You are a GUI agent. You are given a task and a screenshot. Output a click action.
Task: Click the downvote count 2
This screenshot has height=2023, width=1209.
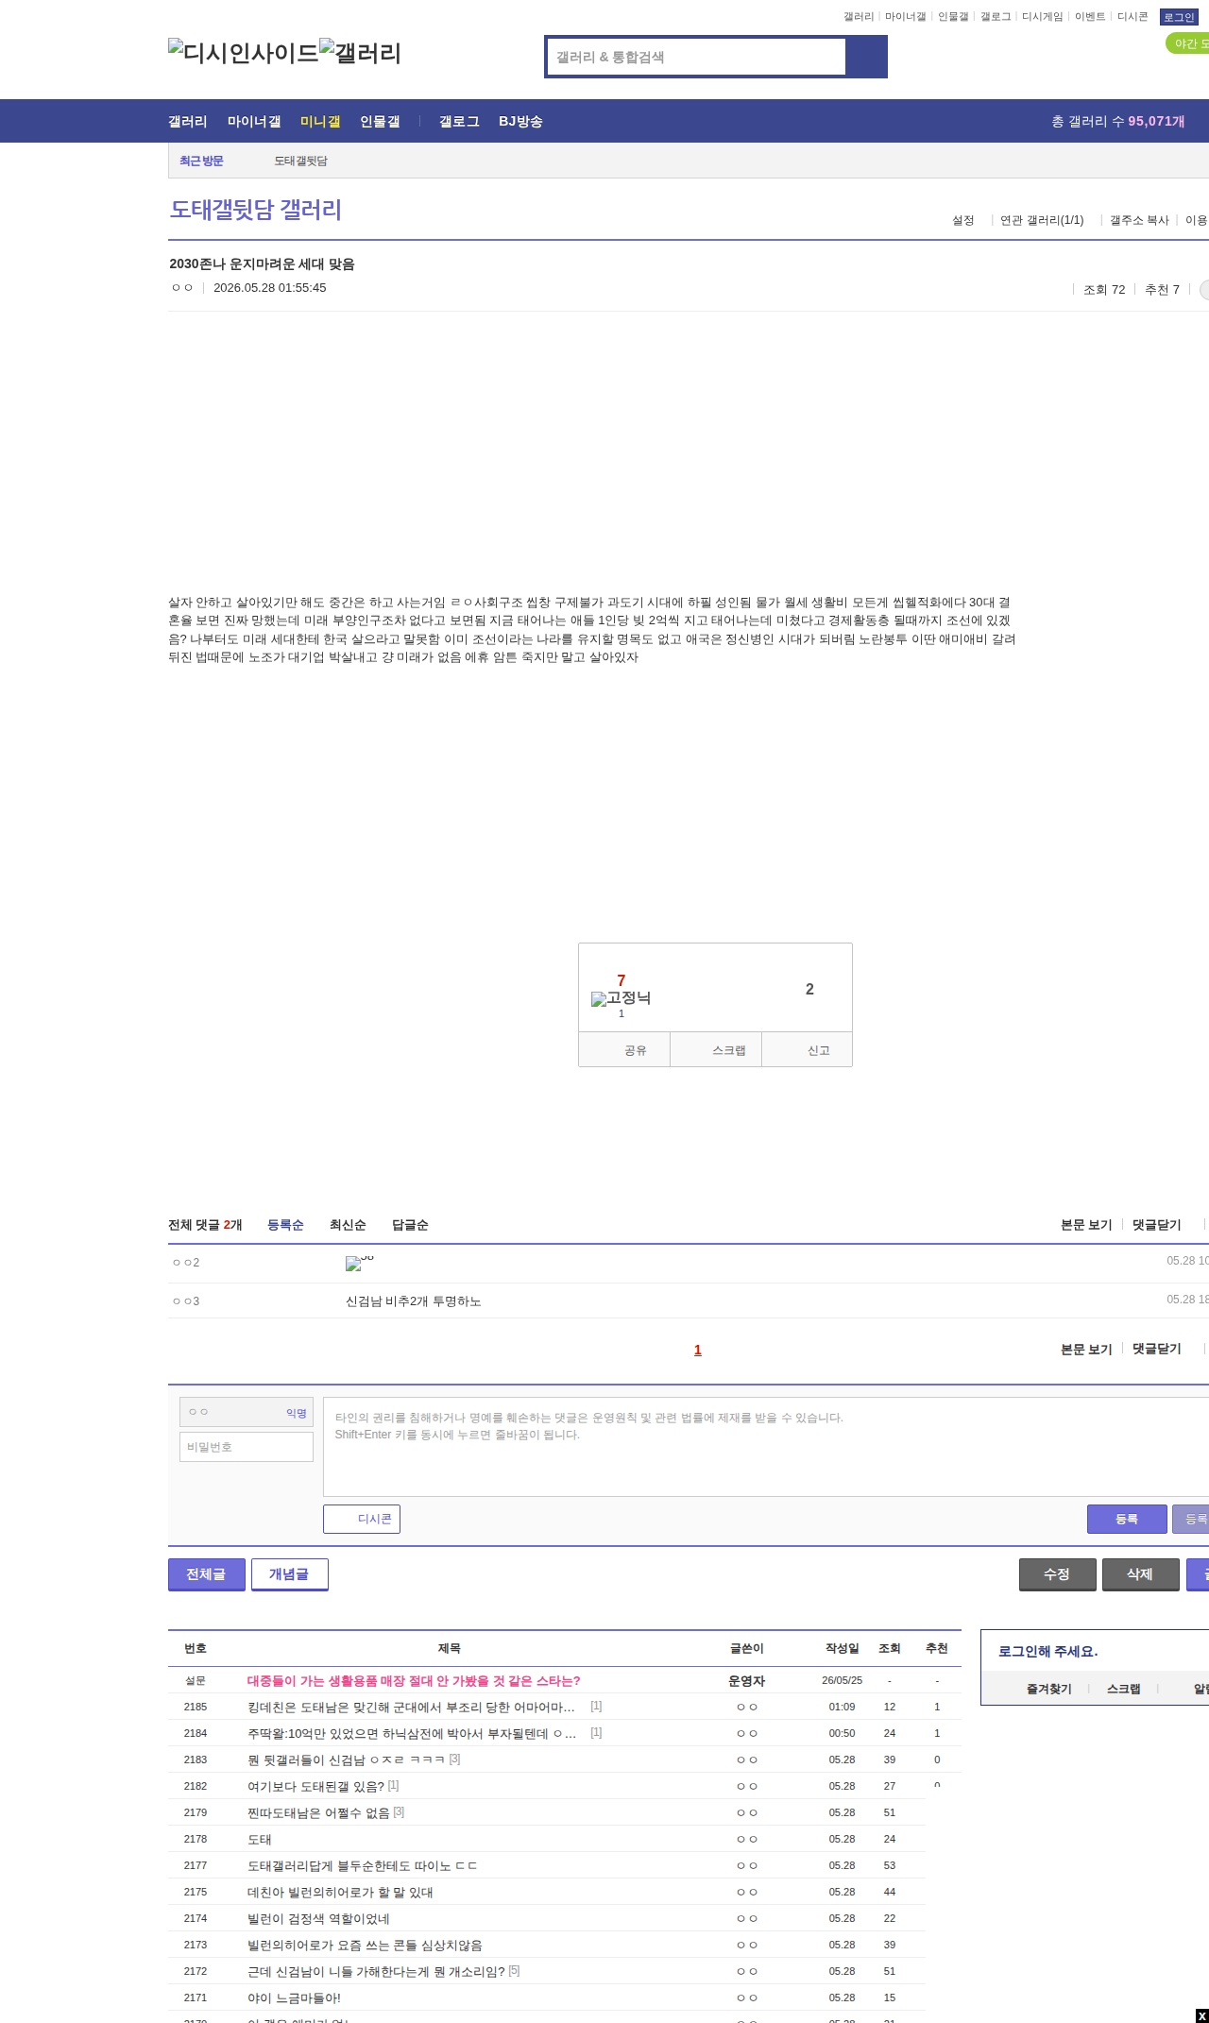coord(809,989)
